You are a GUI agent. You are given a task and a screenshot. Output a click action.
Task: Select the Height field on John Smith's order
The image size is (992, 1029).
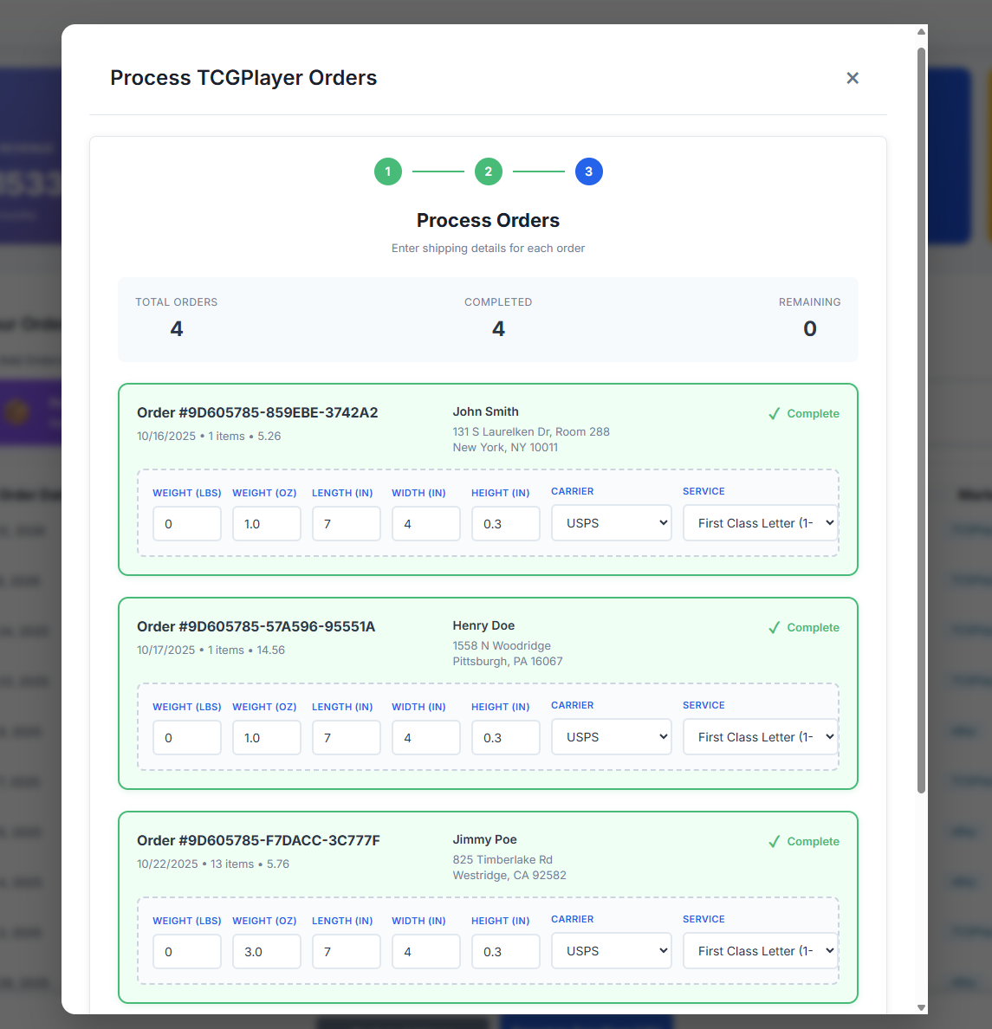pos(505,523)
